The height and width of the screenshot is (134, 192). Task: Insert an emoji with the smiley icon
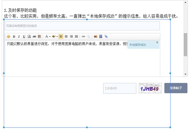(8, 37)
